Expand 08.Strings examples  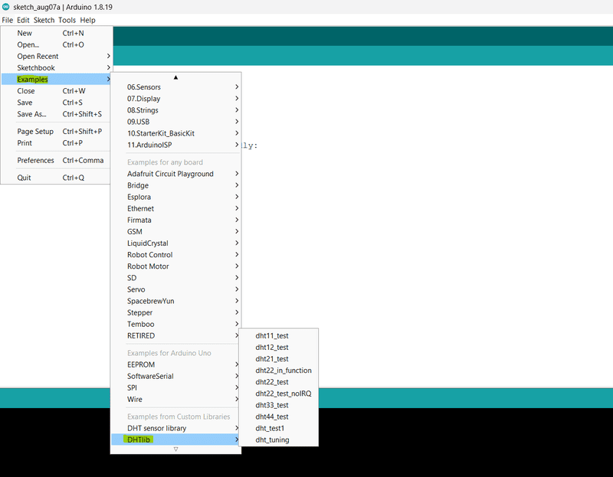tap(175, 110)
